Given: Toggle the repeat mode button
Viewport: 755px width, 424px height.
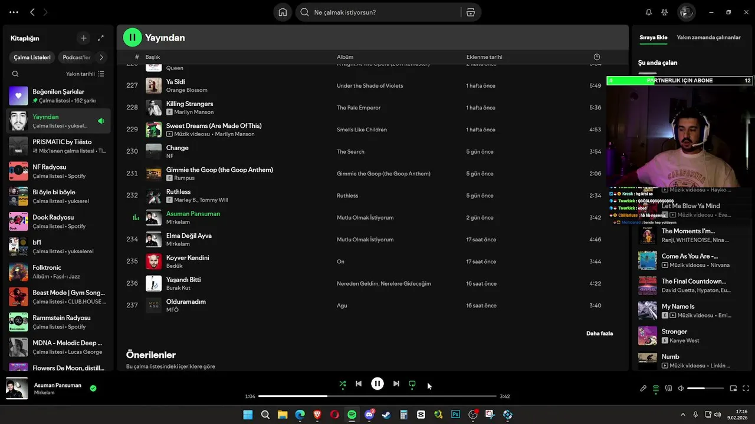Looking at the screenshot, I should (x=412, y=384).
